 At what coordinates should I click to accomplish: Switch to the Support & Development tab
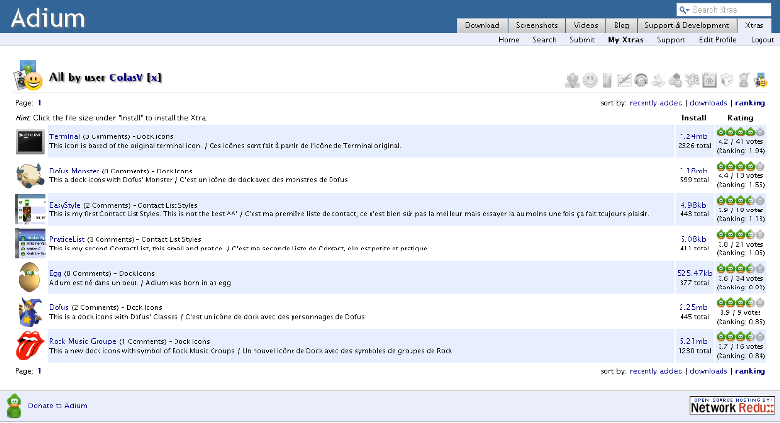click(x=682, y=25)
